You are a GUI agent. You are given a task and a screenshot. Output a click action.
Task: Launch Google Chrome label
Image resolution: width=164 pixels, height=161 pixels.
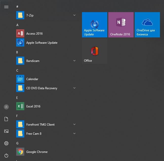click(x=37, y=152)
